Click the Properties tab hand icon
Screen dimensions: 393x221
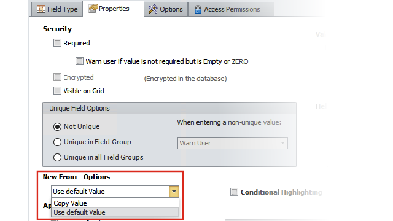pos(93,9)
